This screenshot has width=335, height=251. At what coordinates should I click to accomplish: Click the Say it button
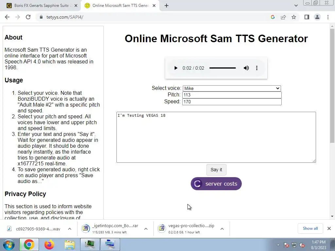(216, 170)
